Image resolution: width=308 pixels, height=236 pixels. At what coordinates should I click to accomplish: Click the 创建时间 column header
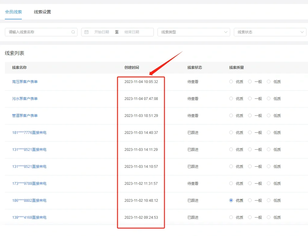pos(132,67)
